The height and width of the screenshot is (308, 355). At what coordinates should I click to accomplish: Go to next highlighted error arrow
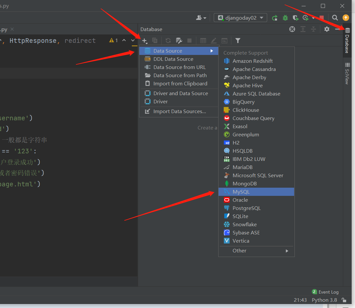133,40
